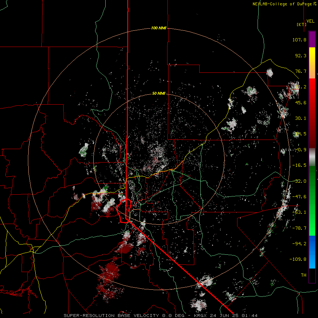
Task: Click the gray near-zero segment of the velocity scale
Action: point(312,157)
